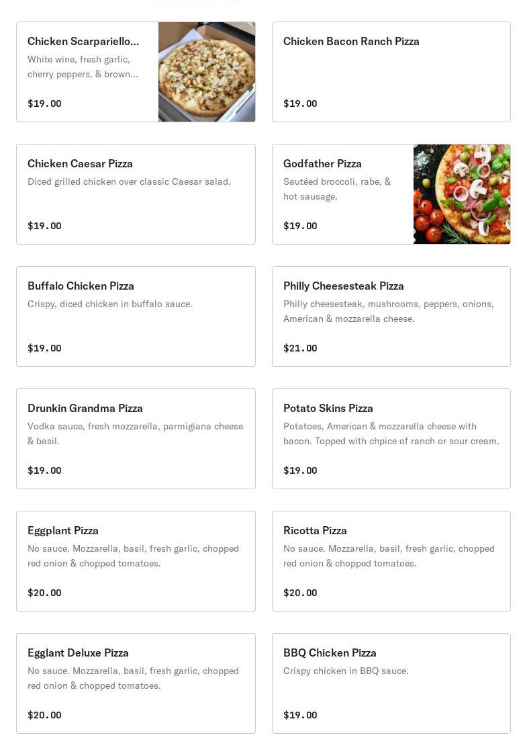This screenshot has width=527, height=754.
Task: Click the Chicken Scarpariello title text
Action: [x=83, y=41]
